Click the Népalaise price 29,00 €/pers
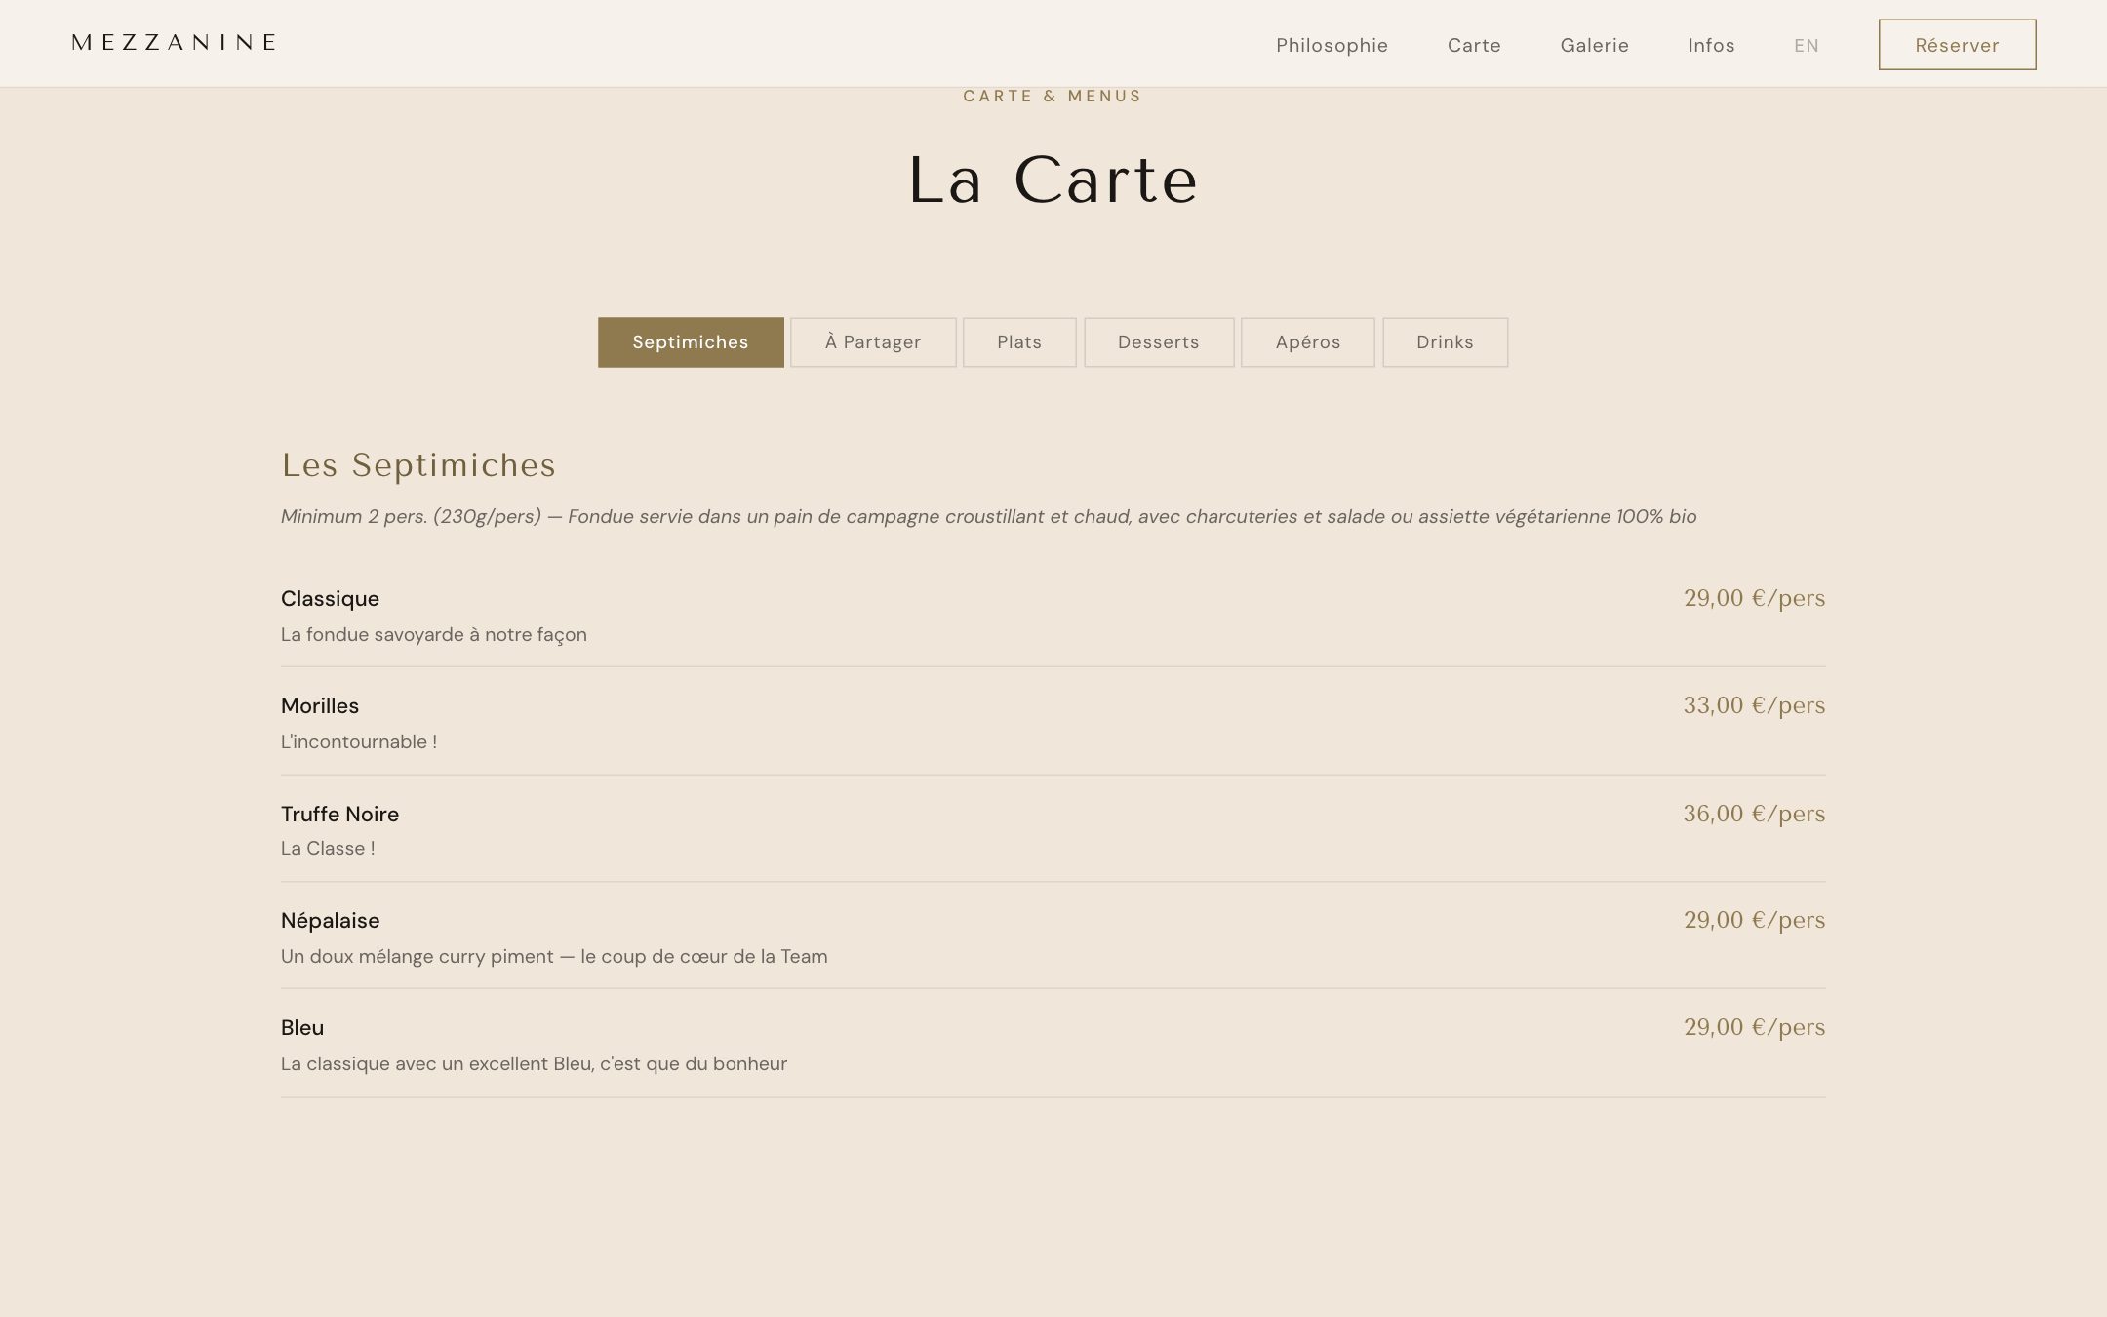 pyautogui.click(x=1754, y=920)
